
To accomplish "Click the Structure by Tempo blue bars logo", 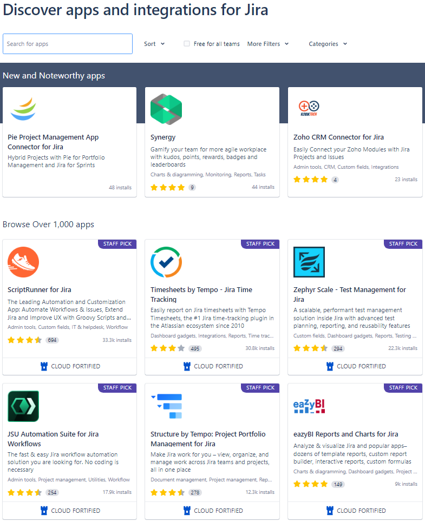I will (x=167, y=406).
